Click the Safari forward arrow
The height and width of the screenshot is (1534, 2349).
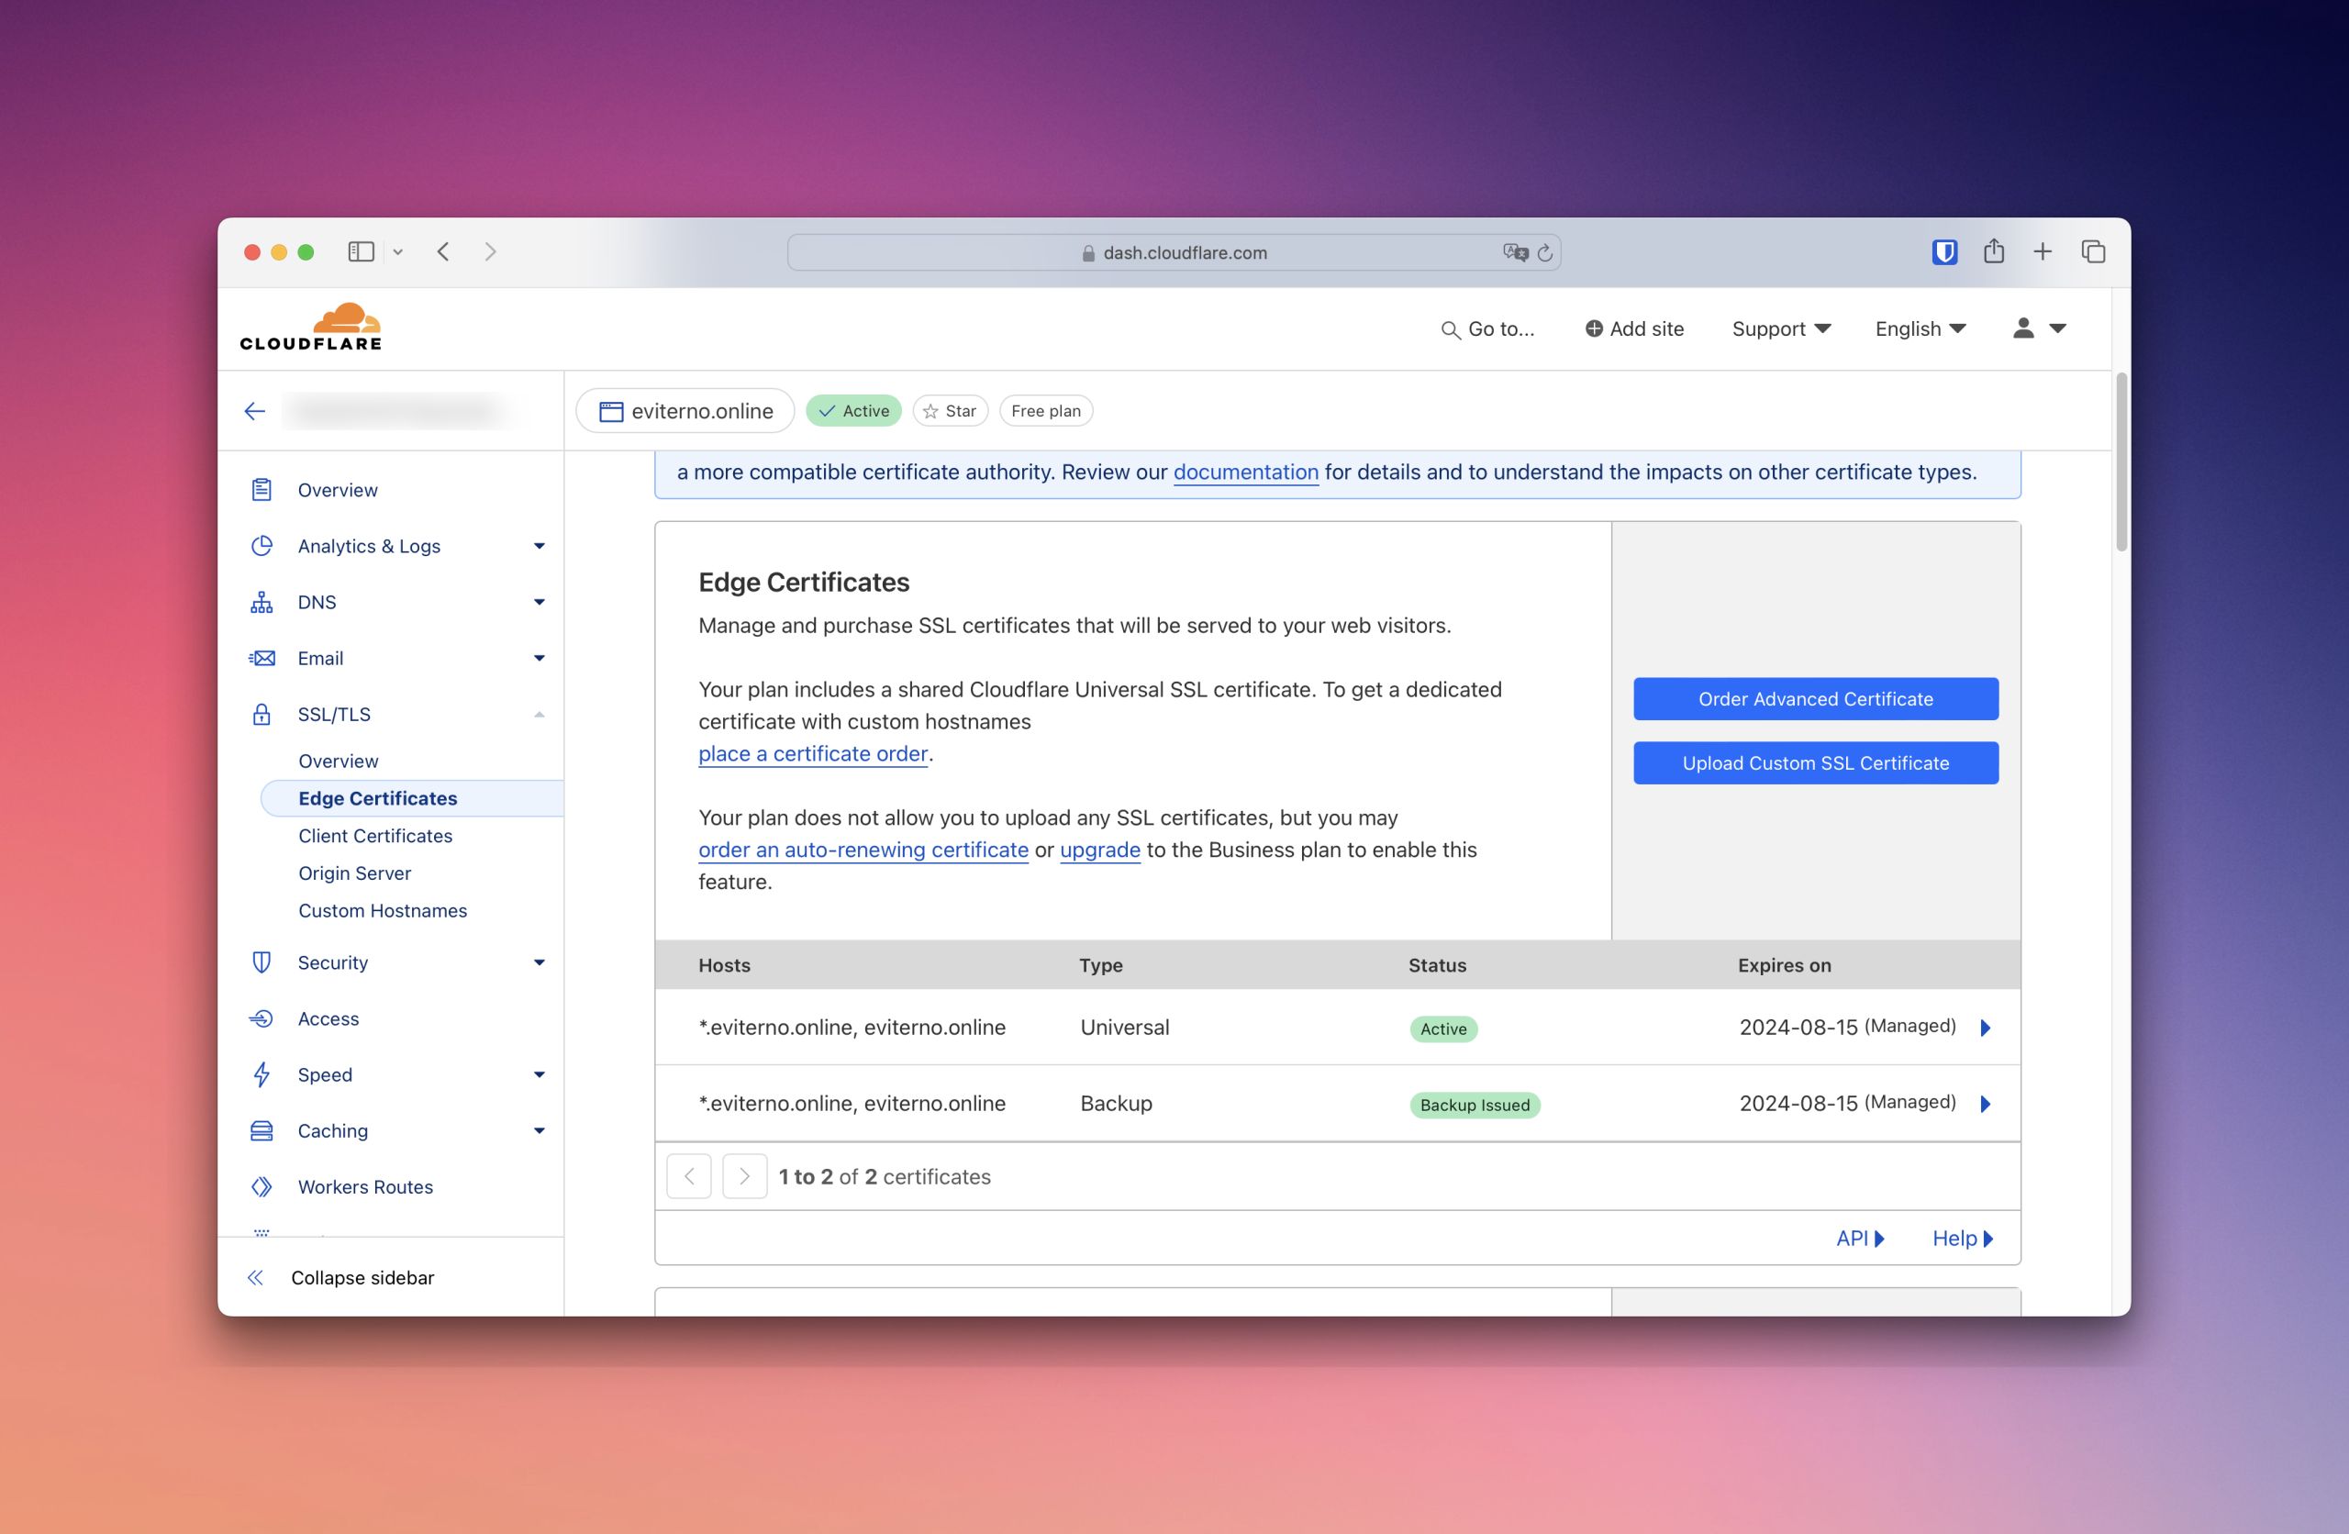click(x=491, y=251)
